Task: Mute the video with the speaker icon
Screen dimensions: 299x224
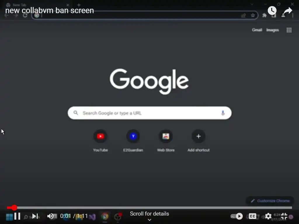Action: [x=50, y=216]
